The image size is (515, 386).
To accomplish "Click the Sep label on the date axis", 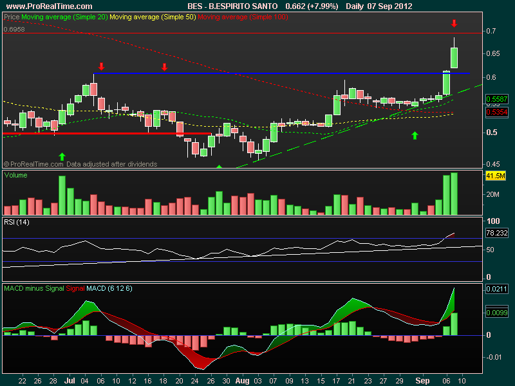I will pyautogui.click(x=422, y=381).
